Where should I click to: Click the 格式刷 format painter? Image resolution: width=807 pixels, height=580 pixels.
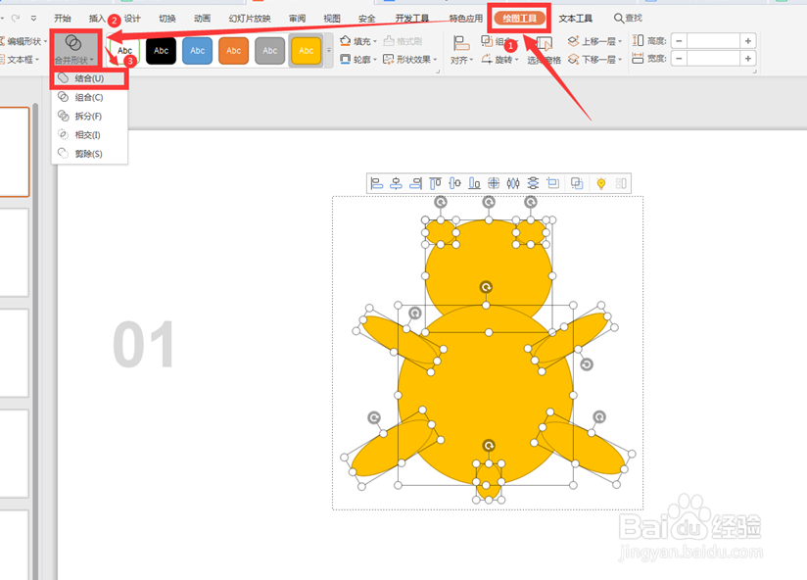coord(403,41)
